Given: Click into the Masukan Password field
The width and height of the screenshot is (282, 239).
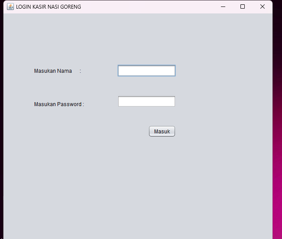Looking at the screenshot, I should click(x=146, y=101).
